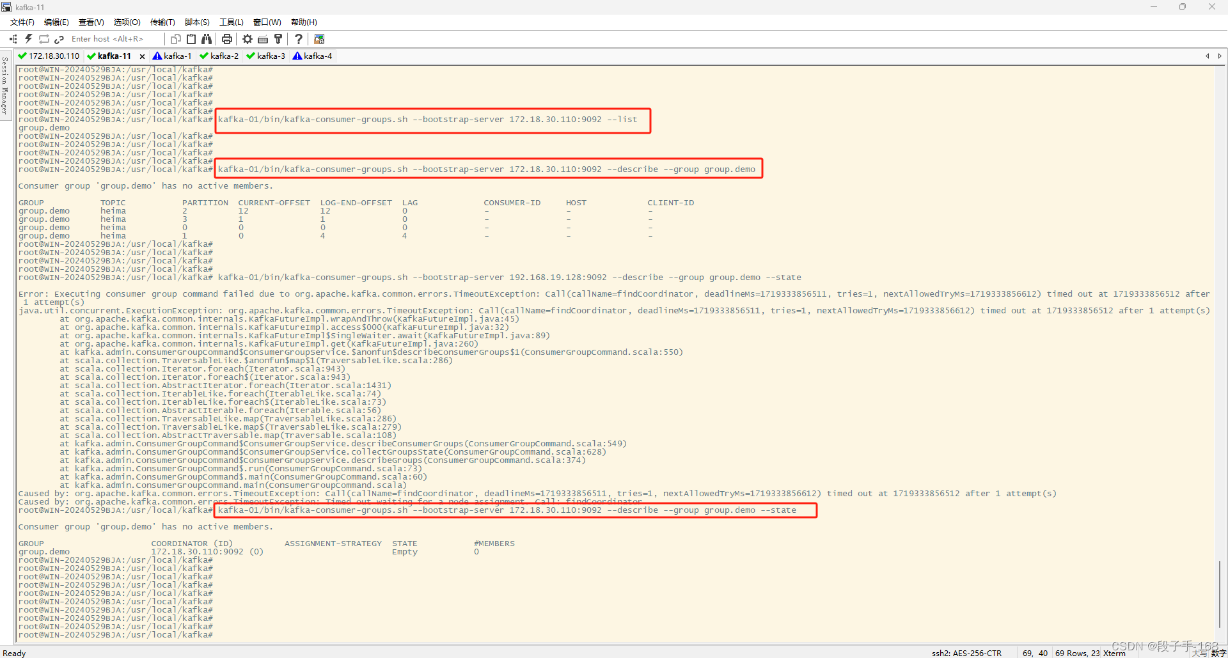Click the CURRENT-OFFSET column header
Image resolution: width=1228 pixels, height=658 pixels.
pos(274,203)
